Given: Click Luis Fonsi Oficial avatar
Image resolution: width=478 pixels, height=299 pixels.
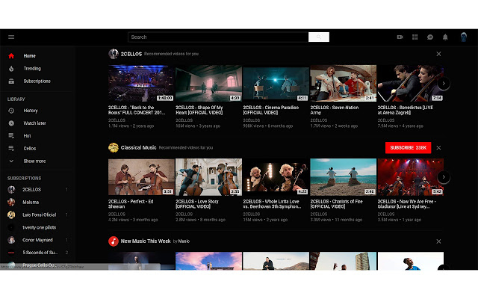Looking at the screenshot, I should pos(11,215).
